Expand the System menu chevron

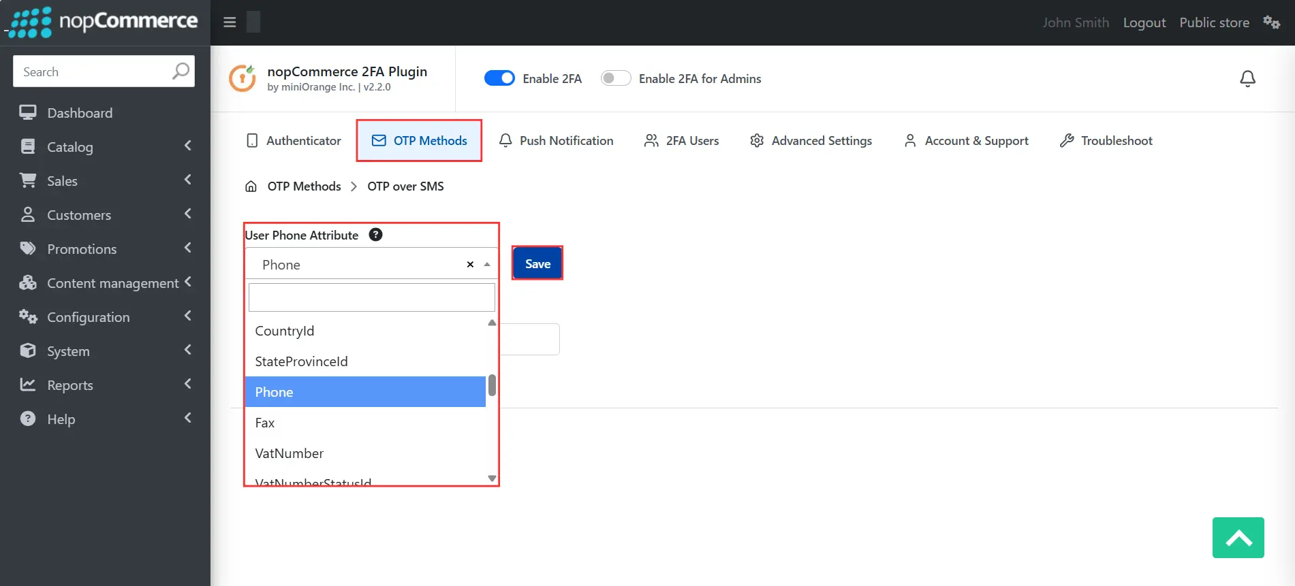(x=188, y=350)
